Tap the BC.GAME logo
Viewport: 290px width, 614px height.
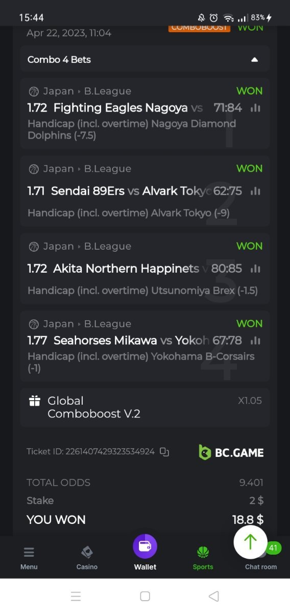coord(231,452)
